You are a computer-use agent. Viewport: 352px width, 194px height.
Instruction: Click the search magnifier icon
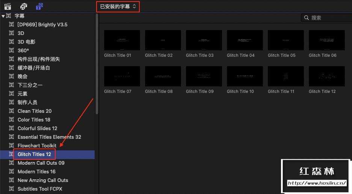[307, 18]
